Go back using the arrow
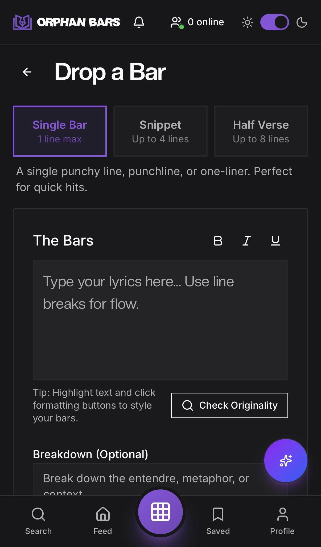 27,72
